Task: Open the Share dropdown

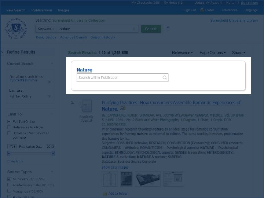Action: click(x=239, y=53)
